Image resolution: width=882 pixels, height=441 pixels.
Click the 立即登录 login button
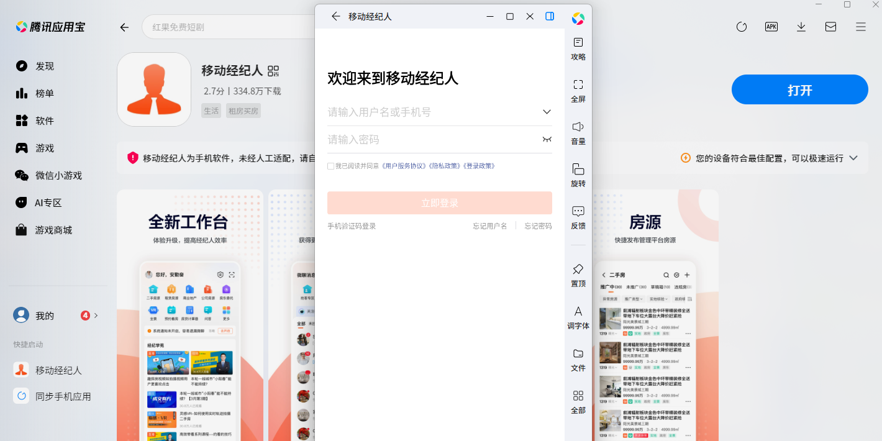tap(440, 203)
